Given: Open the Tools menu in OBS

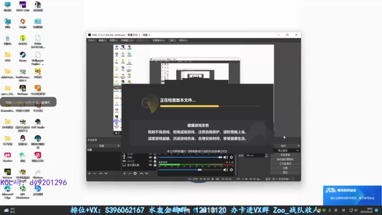Looking at the screenshot, I should point(172,40).
